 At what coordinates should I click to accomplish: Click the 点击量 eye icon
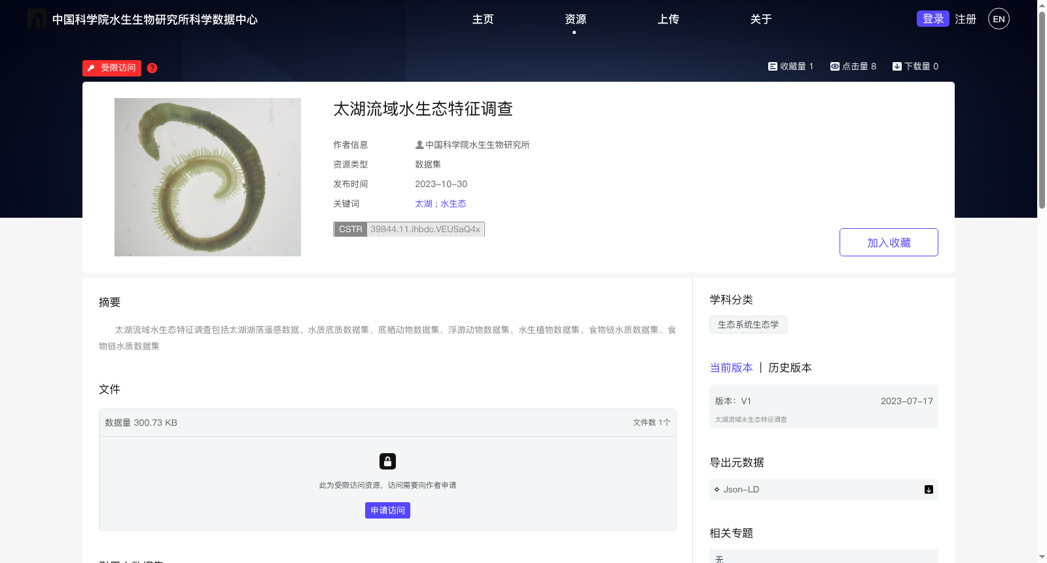835,67
